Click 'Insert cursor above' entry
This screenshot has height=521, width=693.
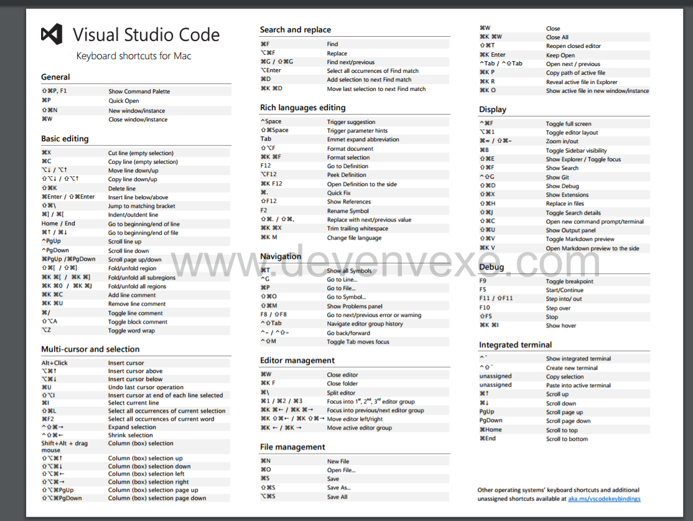[x=135, y=371]
